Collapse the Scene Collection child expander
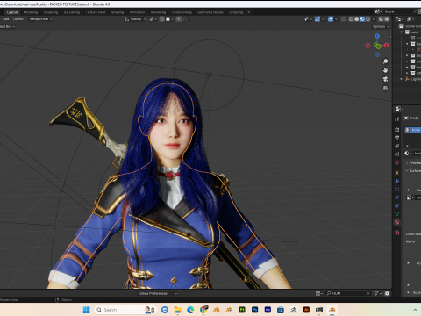The width and height of the screenshot is (421, 316). click(x=402, y=32)
